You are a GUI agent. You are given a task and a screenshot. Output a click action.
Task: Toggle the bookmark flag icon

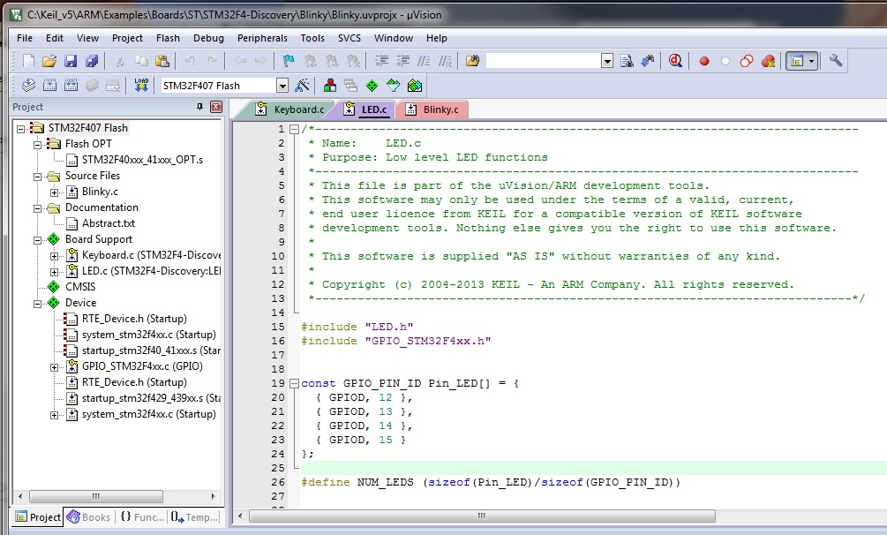pos(288,61)
